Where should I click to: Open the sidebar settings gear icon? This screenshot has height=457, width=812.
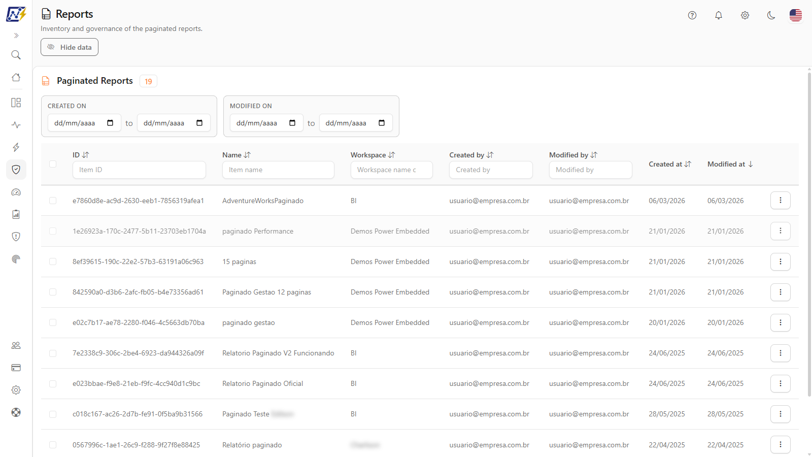(16, 390)
